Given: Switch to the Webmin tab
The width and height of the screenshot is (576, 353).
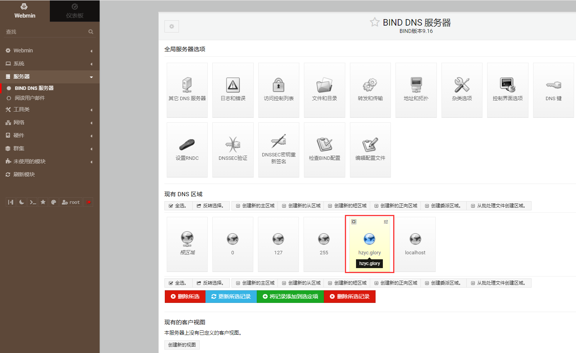Looking at the screenshot, I should [x=25, y=11].
